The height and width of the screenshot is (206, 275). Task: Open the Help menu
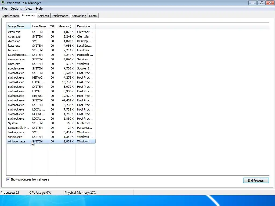(39, 9)
